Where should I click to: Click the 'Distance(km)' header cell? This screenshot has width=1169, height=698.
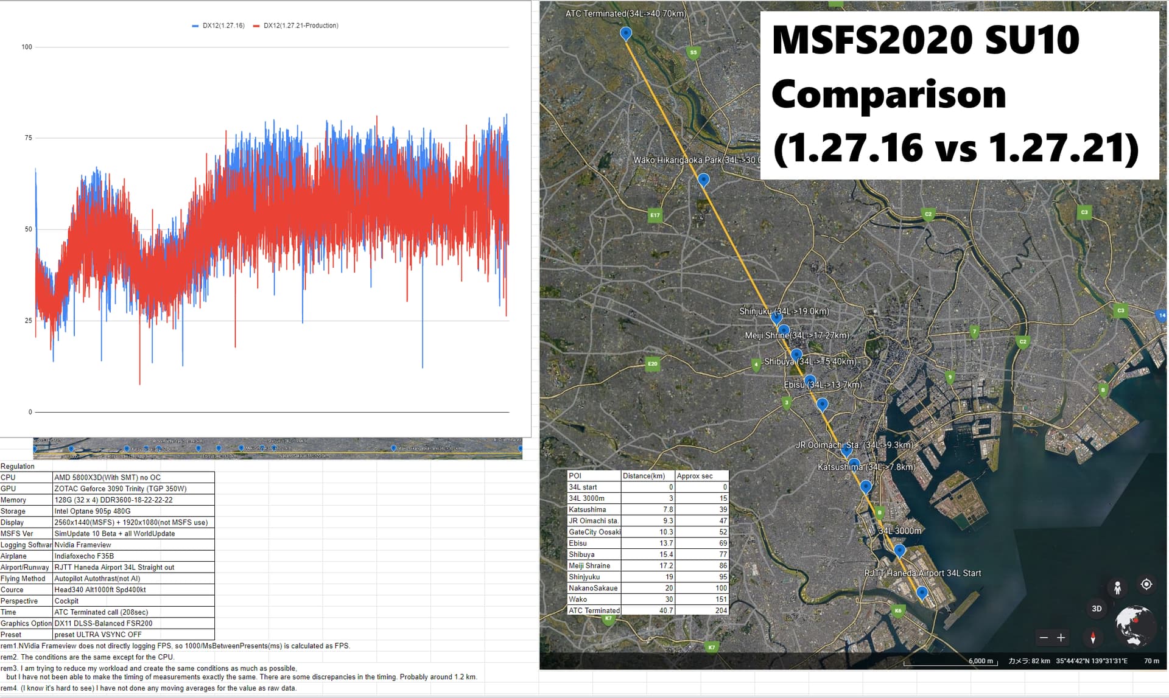(648, 476)
